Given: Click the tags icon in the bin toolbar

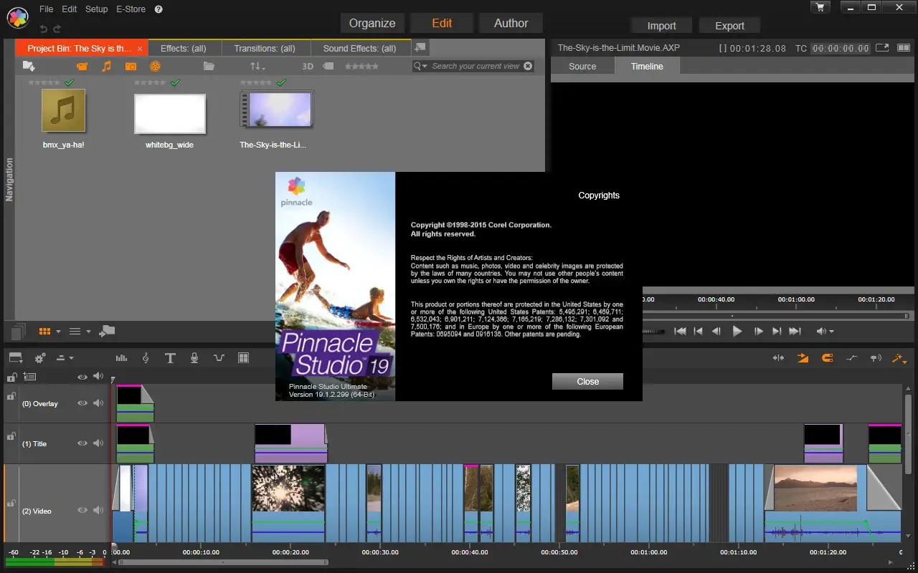Looking at the screenshot, I should (328, 66).
